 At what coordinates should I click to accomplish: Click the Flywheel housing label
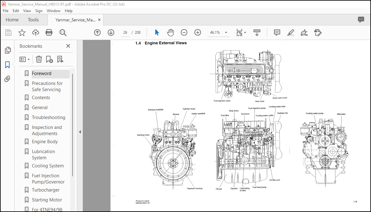[195, 188]
